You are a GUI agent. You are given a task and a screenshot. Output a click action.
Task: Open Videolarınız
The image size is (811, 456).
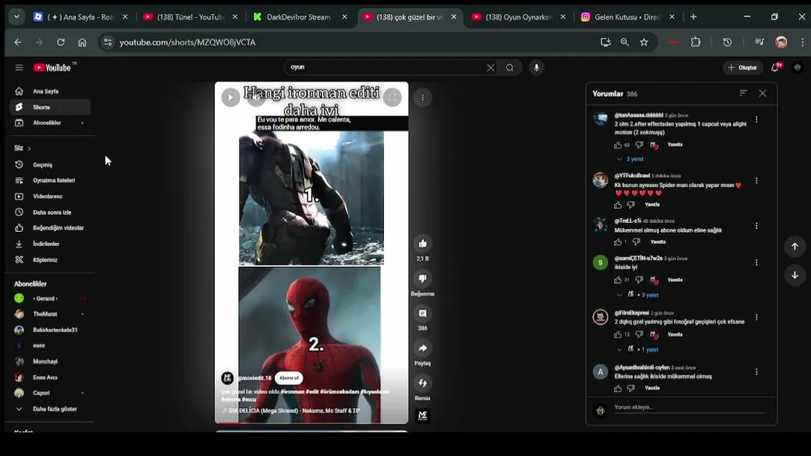click(50, 196)
